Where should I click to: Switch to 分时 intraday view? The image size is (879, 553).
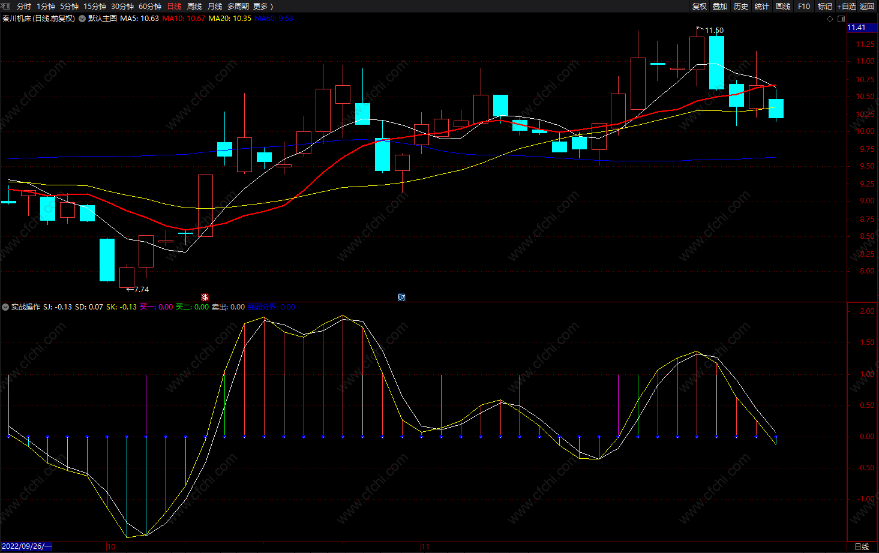(24, 7)
